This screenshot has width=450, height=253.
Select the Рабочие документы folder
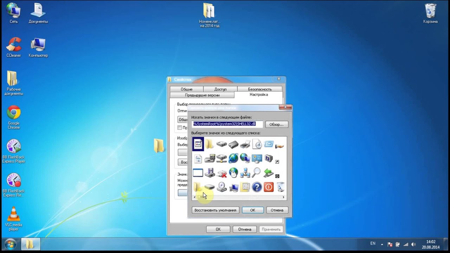(14, 83)
